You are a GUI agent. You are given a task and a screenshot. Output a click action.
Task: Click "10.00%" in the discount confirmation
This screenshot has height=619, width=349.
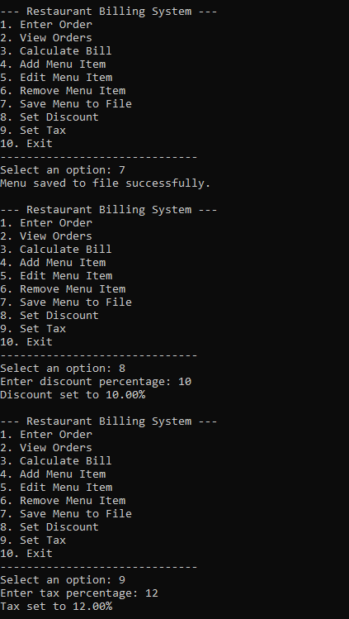(125, 395)
